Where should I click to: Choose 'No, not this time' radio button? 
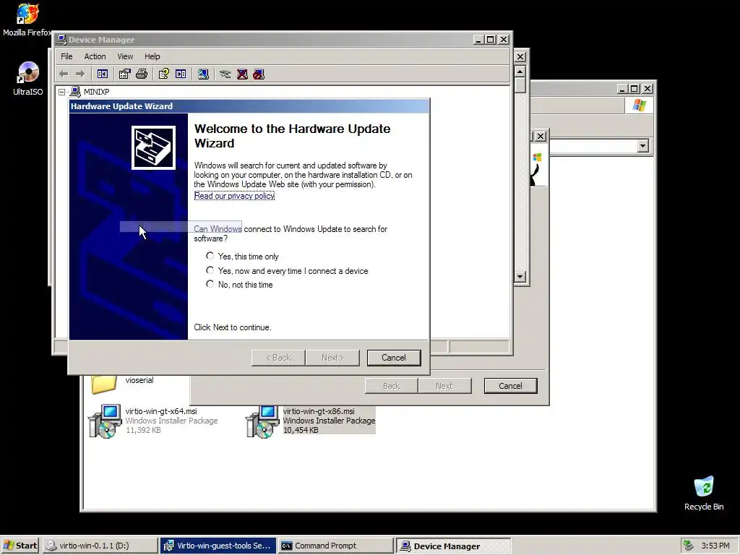coord(210,284)
